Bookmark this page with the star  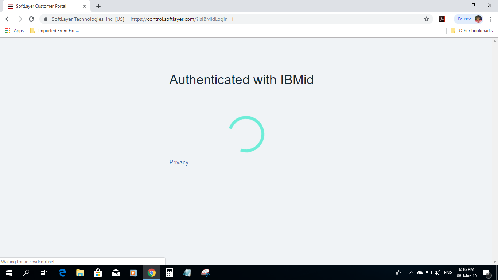pyautogui.click(x=427, y=19)
